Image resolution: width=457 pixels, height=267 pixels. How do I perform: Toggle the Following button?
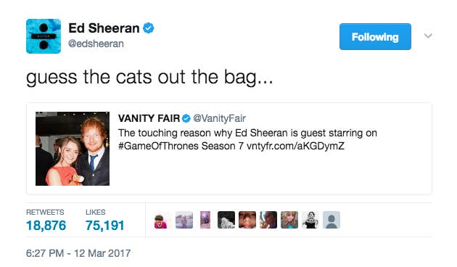point(375,37)
